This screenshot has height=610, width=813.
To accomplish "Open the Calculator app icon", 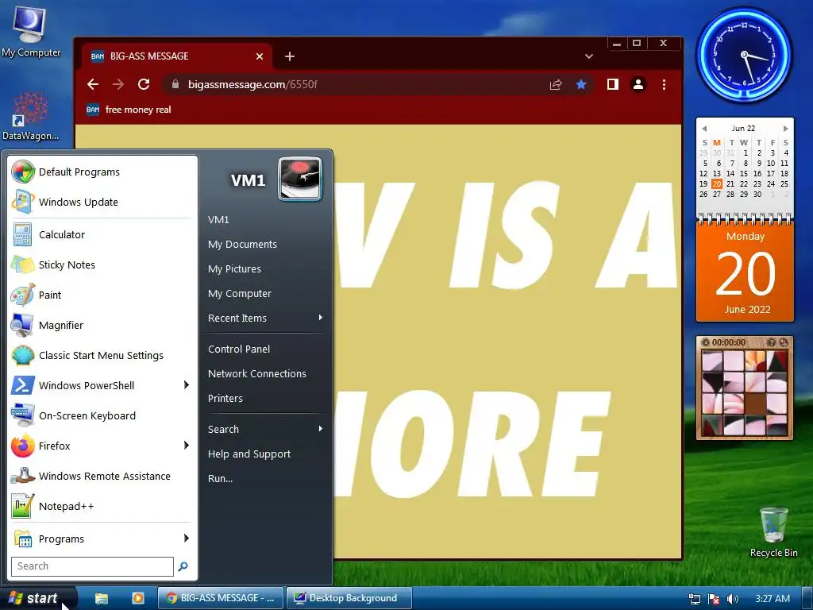I will click(x=23, y=234).
